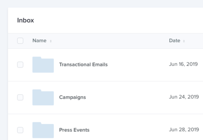Image resolution: width=203 pixels, height=140 pixels.
Task: Sort the list by Date header
Action: tap(175, 41)
